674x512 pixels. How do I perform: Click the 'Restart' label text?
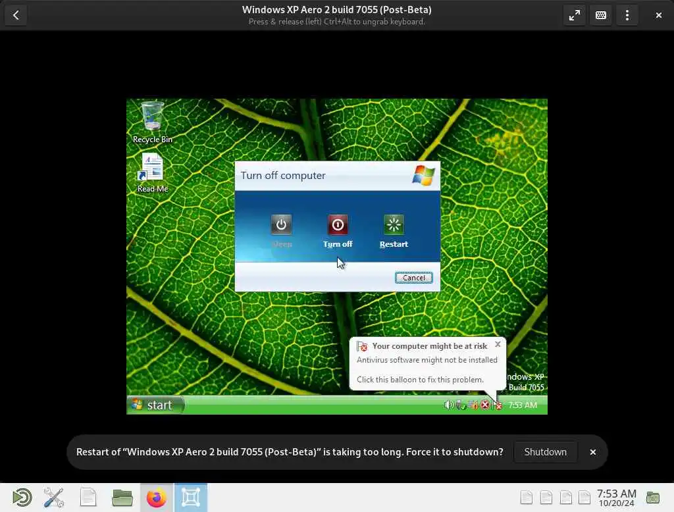point(394,244)
